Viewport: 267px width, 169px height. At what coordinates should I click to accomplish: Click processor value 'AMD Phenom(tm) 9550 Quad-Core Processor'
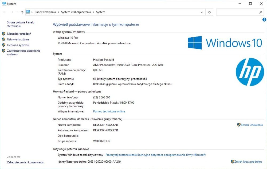121,65
